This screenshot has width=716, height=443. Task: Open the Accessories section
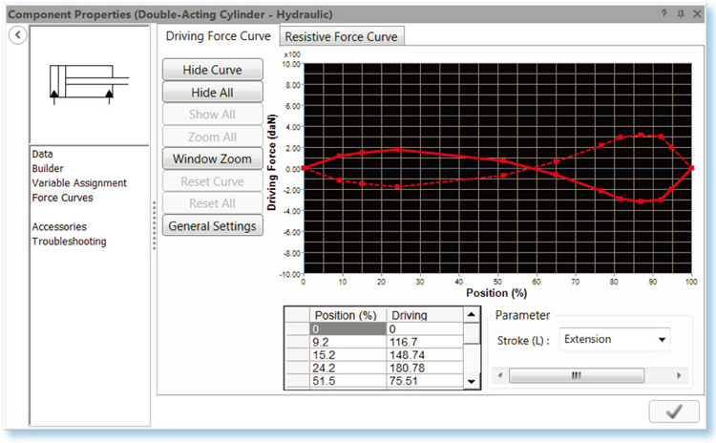click(x=59, y=226)
